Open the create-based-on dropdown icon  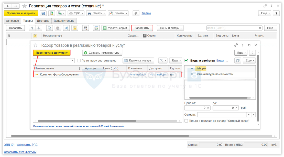61,13
